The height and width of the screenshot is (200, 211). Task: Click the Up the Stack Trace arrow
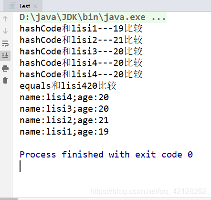pos(5,19)
